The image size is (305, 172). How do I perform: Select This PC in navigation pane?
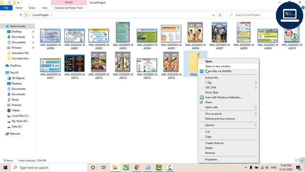14,73
